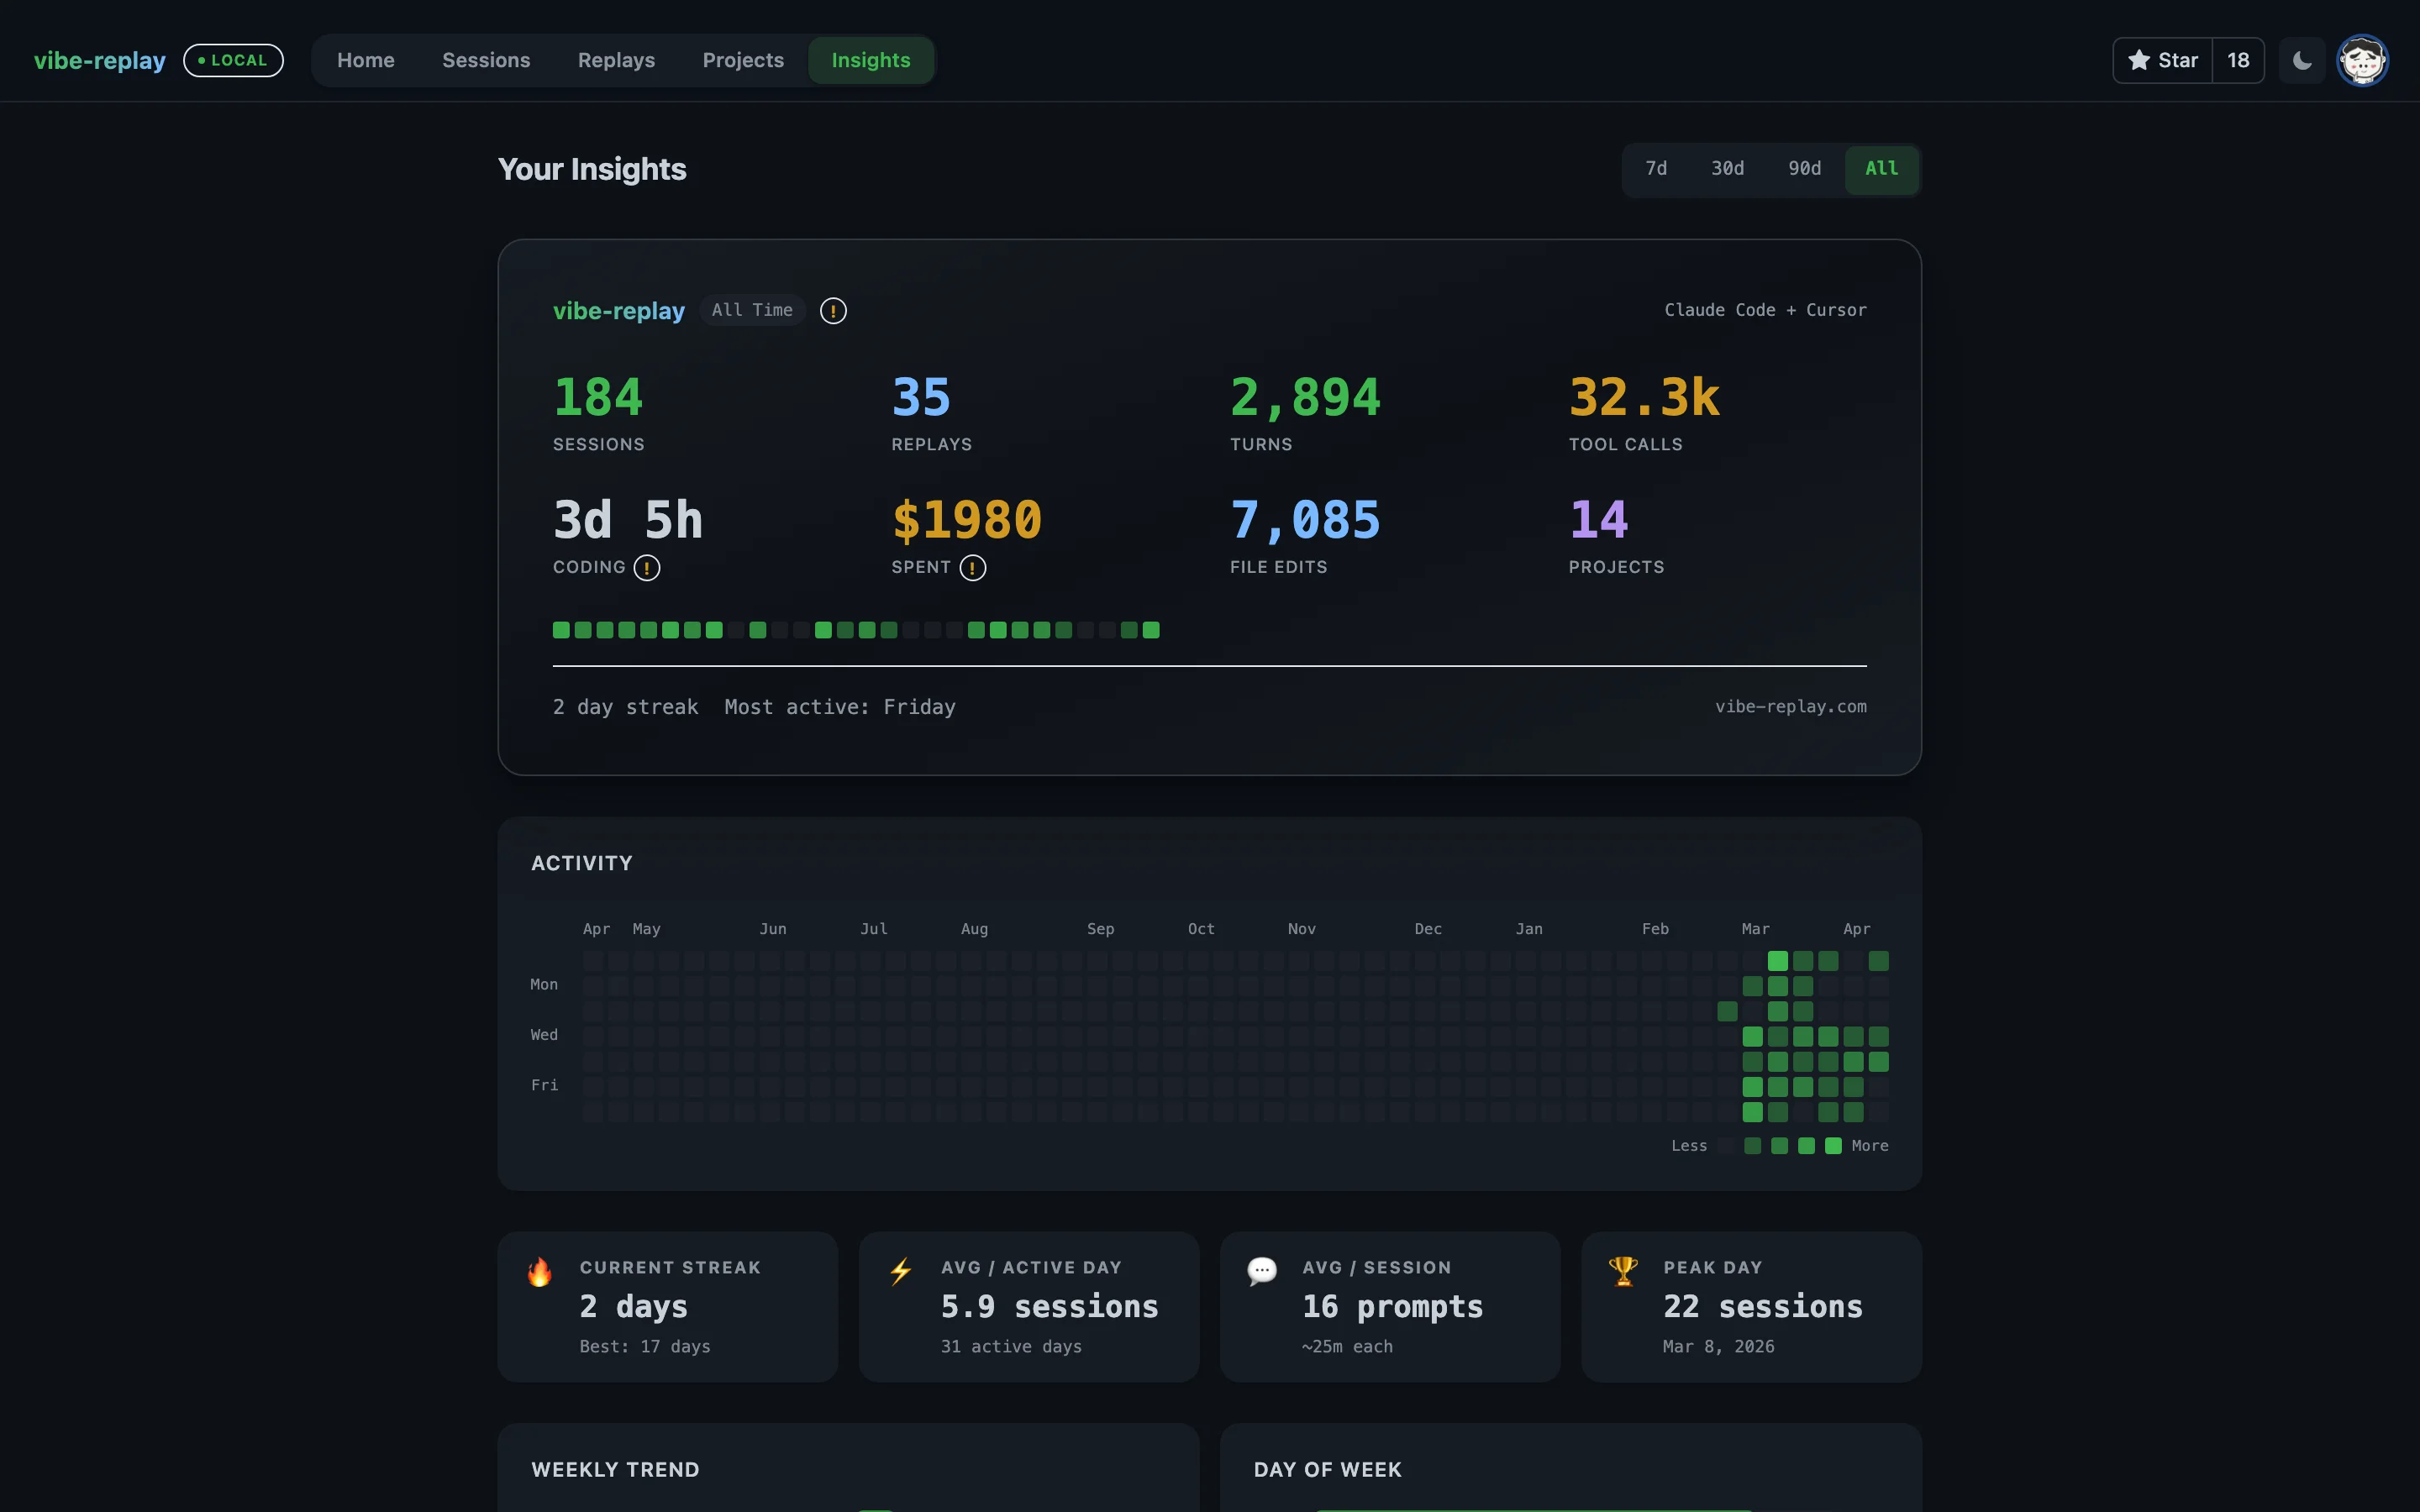Go to the Projects page

tap(743, 60)
